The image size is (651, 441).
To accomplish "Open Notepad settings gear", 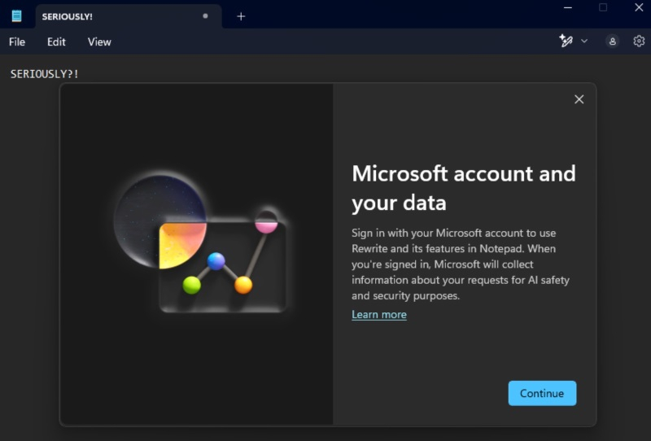I will click(639, 41).
